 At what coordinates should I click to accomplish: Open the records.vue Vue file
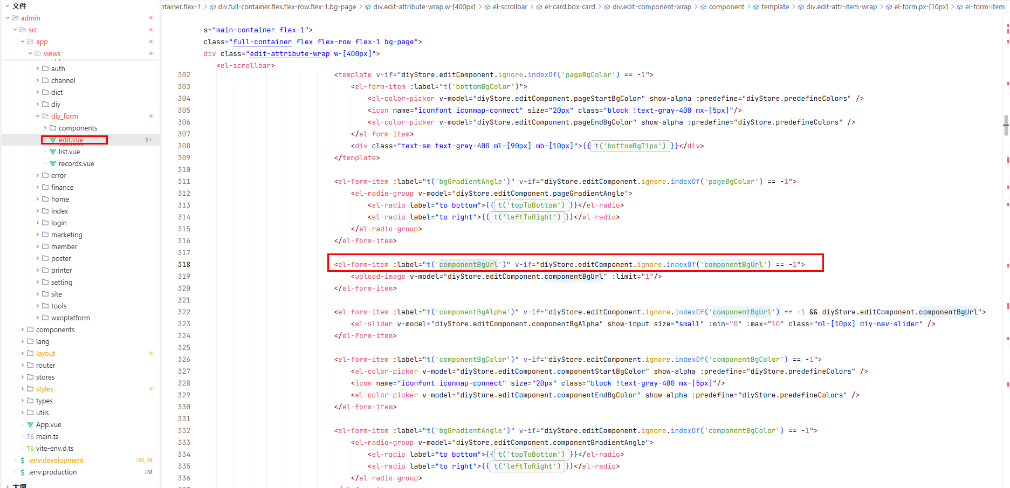[x=76, y=164]
